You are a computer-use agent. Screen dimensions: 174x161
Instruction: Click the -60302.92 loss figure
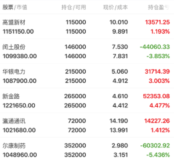tap(155, 145)
